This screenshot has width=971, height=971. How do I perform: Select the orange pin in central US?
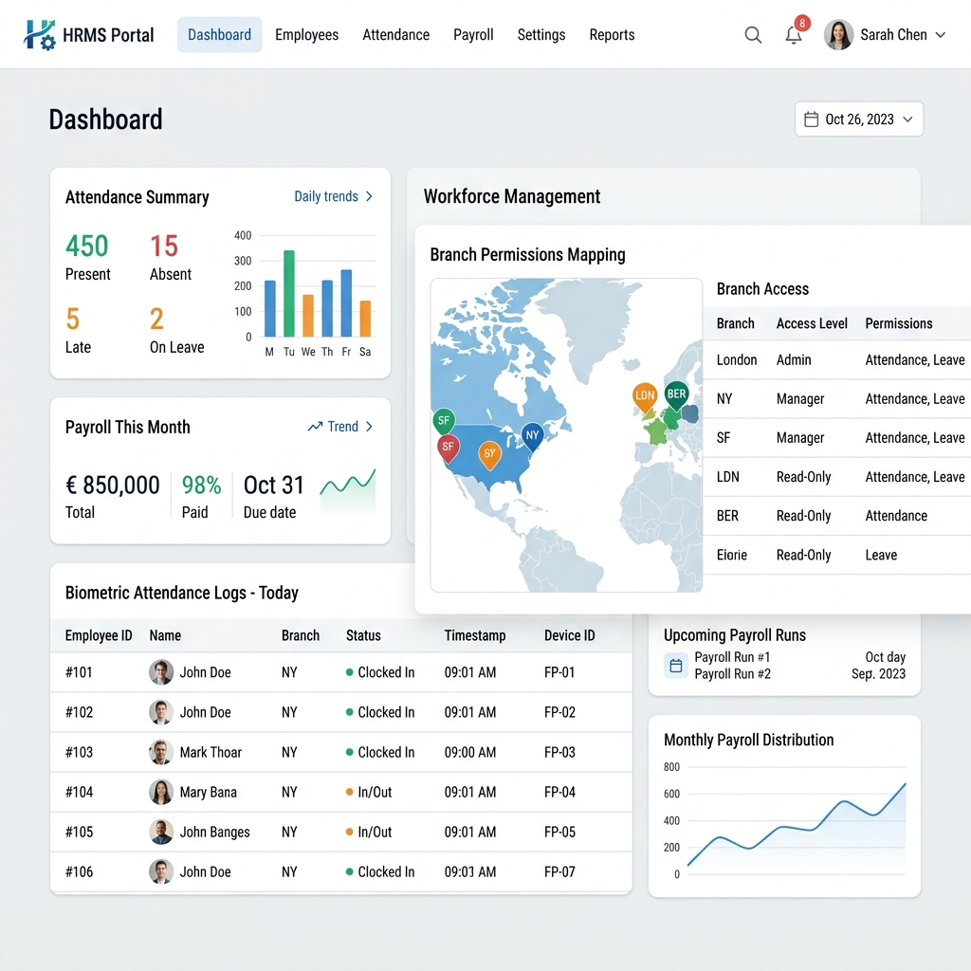point(489,455)
